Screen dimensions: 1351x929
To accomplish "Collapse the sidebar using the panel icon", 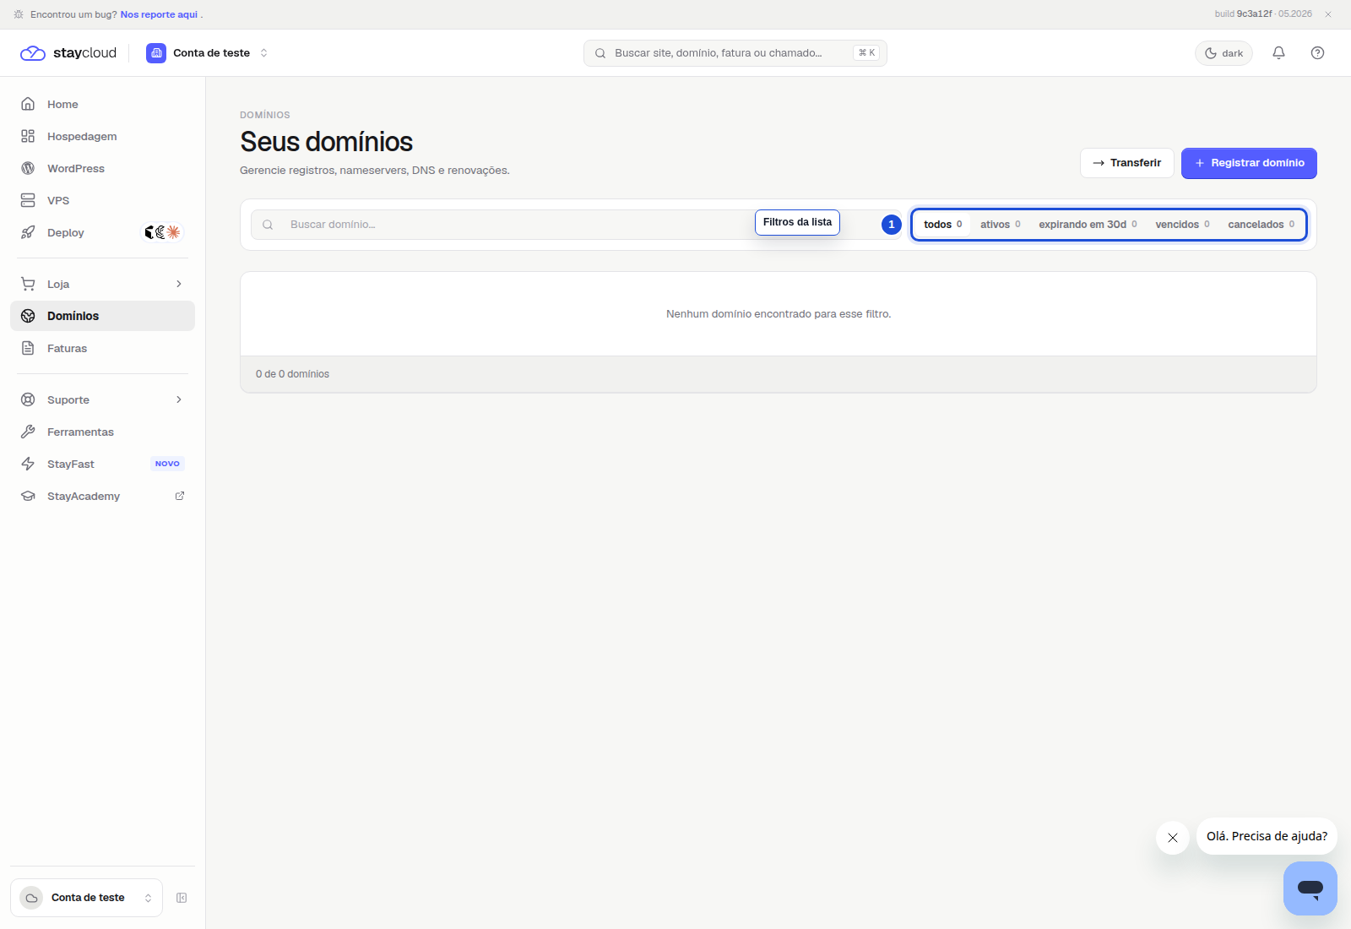I will pyautogui.click(x=182, y=898).
